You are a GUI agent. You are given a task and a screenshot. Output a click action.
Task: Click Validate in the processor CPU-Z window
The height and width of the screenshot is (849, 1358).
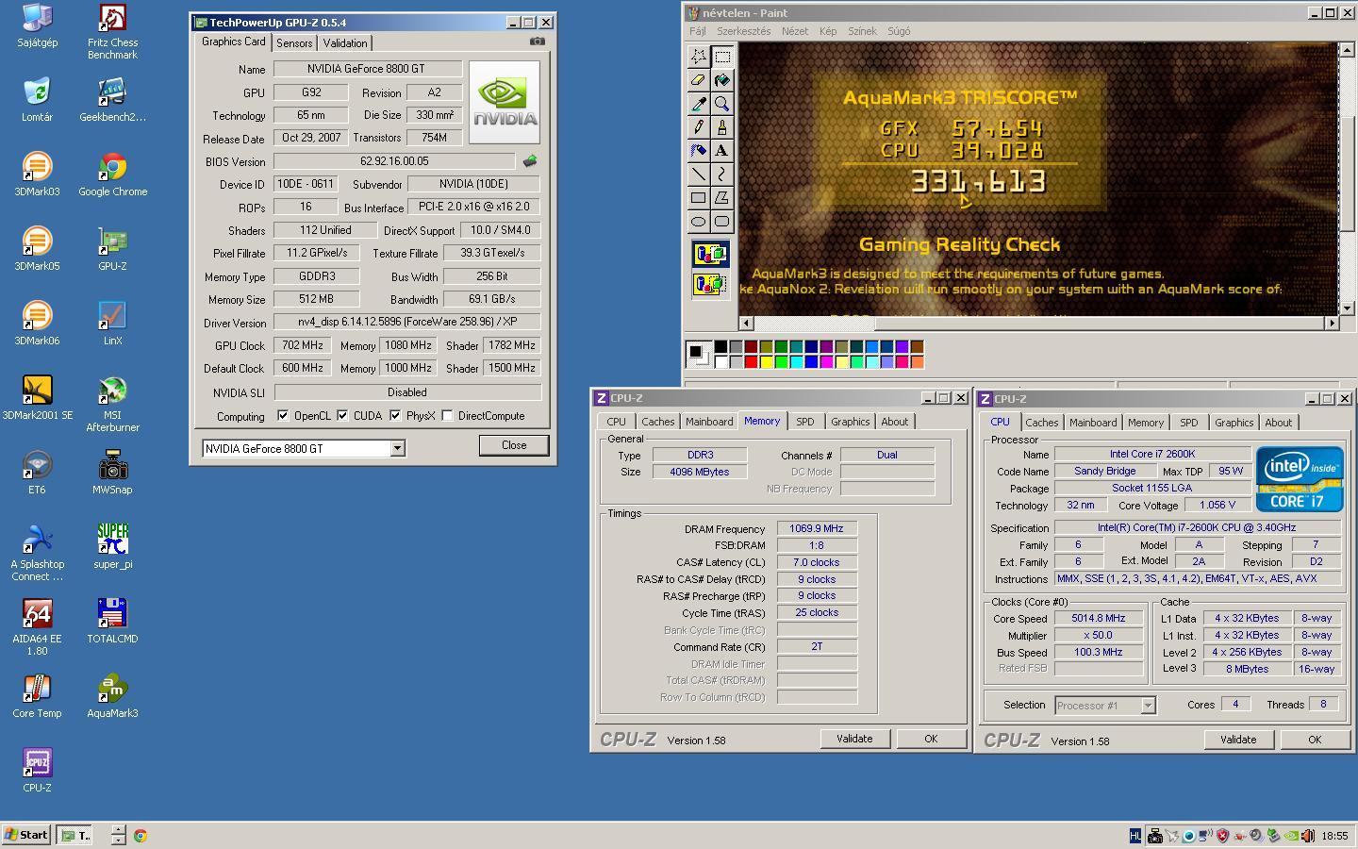click(1238, 740)
